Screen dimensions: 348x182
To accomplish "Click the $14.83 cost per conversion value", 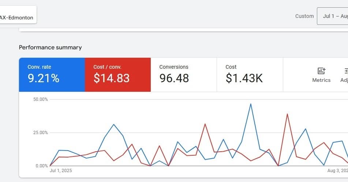I will click(112, 78).
